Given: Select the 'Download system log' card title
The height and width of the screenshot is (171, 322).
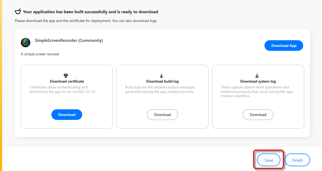Looking at the screenshot, I should coord(258,82).
